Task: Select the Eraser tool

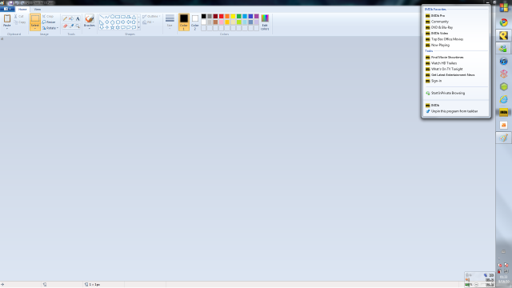Action: 65,26
